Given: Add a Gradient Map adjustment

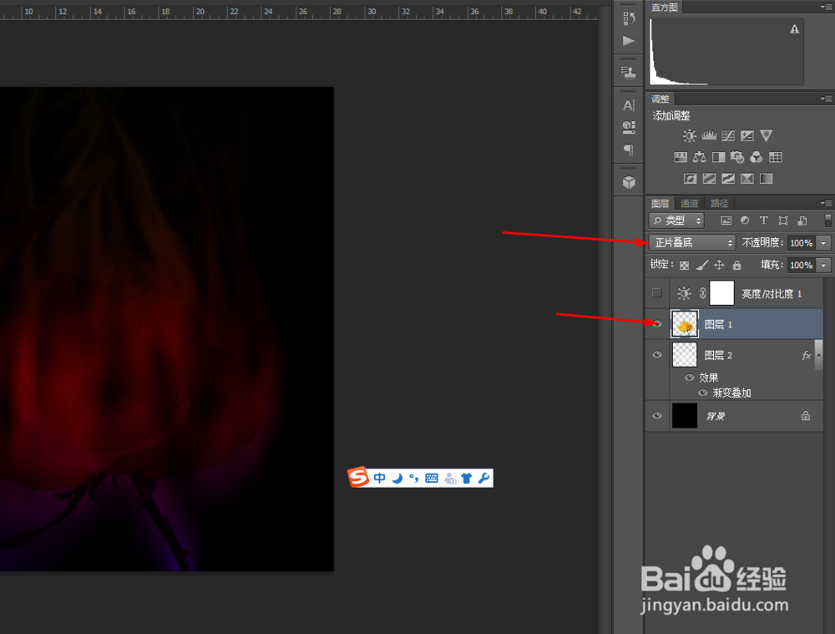Looking at the screenshot, I should 767,179.
